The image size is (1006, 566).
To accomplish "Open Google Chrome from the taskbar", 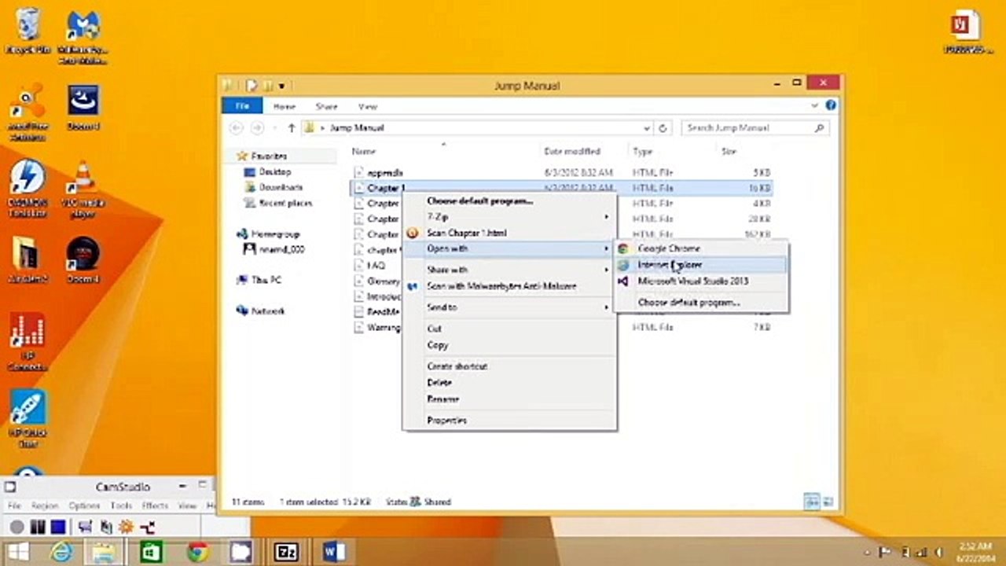I will click(x=197, y=553).
